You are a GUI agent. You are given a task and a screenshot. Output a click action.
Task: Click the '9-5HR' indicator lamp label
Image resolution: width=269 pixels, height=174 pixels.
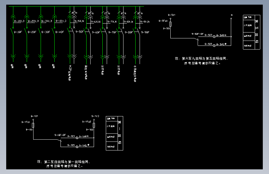pyautogui.click(x=221, y=35)
